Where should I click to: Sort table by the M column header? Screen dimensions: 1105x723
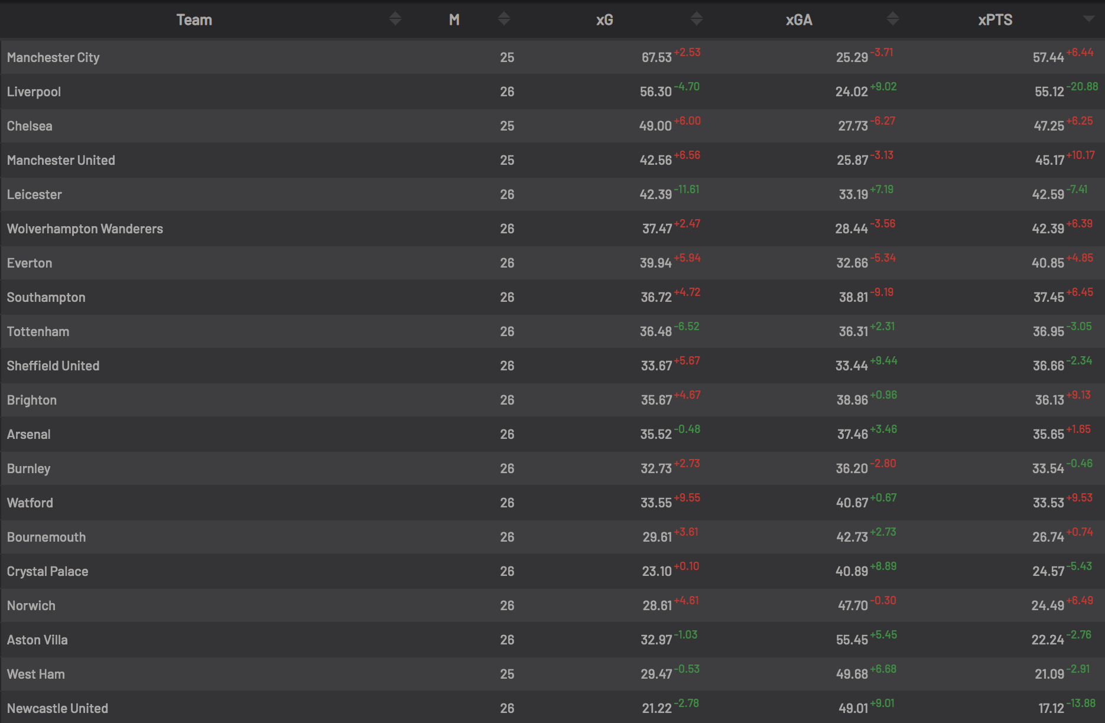pyautogui.click(x=454, y=20)
